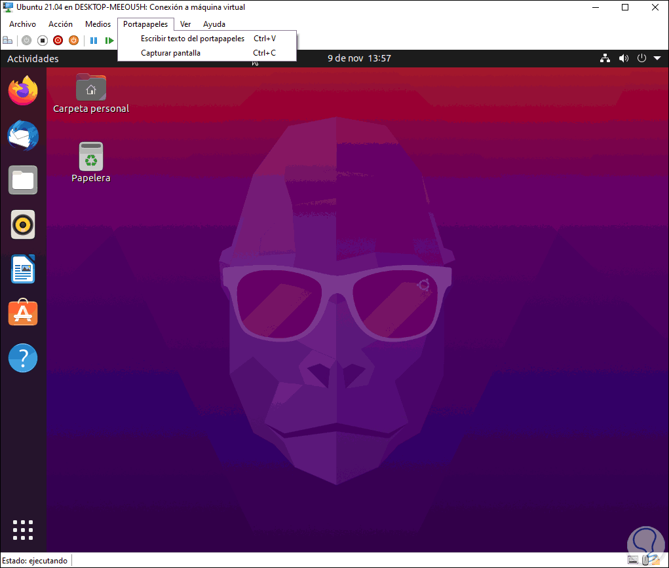
Task: Launch Firefox from the dock
Action: (x=23, y=90)
